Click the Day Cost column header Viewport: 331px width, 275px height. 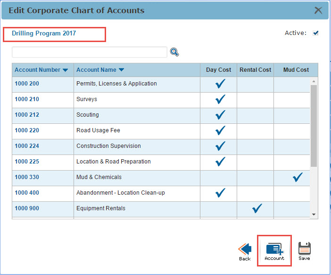tap(218, 70)
